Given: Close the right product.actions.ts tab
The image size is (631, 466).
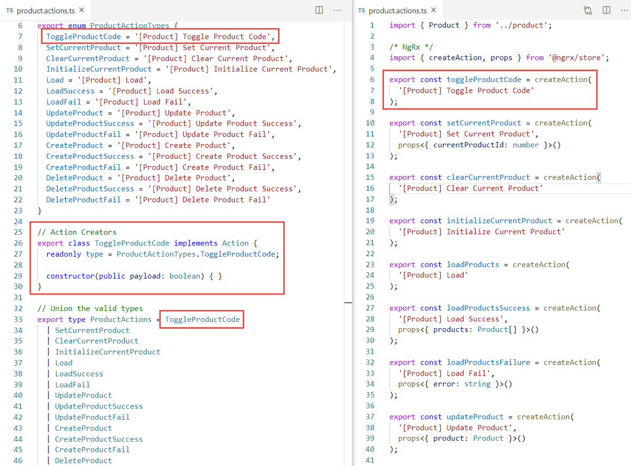Looking at the screenshot, I should tap(433, 11).
